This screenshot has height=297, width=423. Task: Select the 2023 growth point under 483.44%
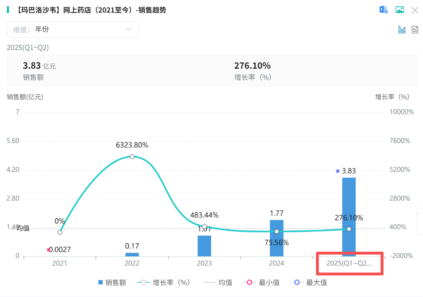[204, 227]
